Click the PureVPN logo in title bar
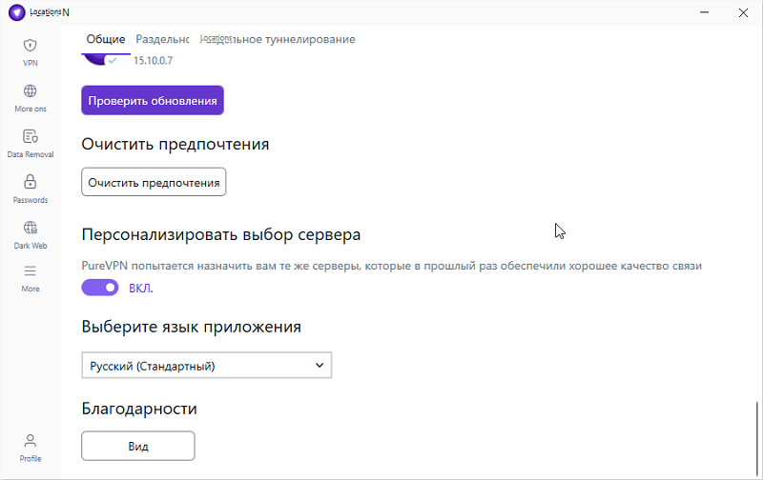763x480 pixels. [16, 12]
